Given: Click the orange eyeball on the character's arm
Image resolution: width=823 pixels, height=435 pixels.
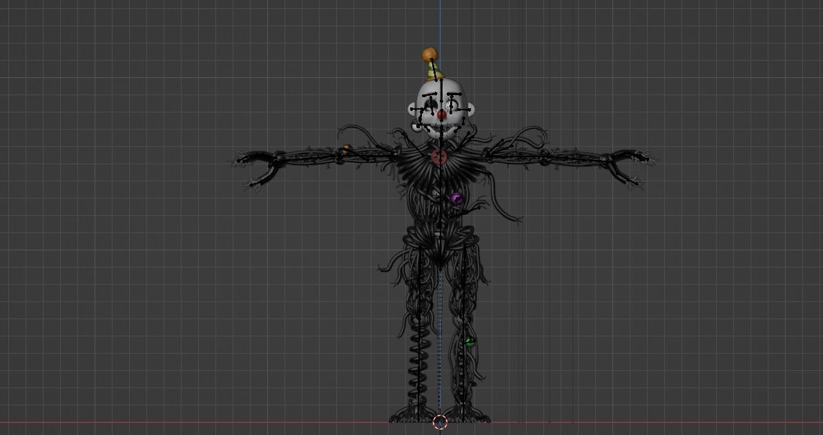Looking at the screenshot, I should click(346, 150).
